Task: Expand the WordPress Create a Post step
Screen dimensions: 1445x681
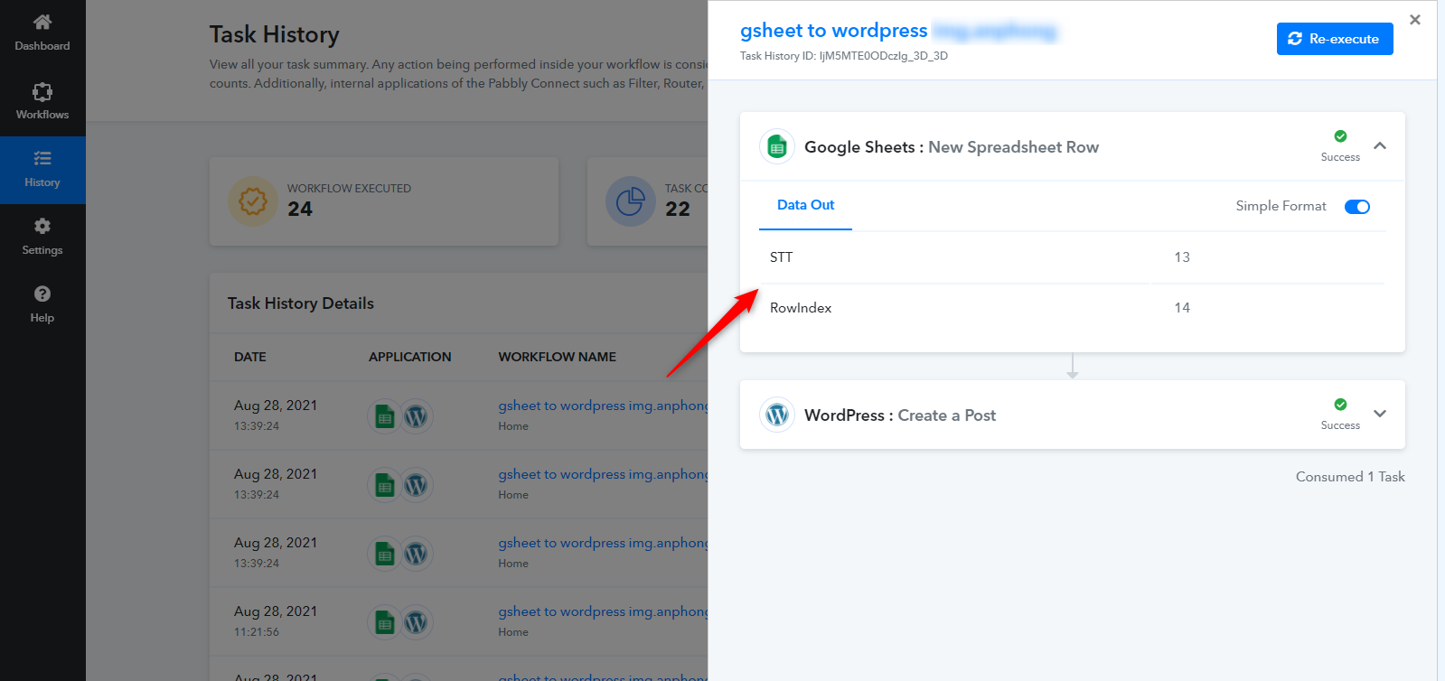Action: 1380,414
